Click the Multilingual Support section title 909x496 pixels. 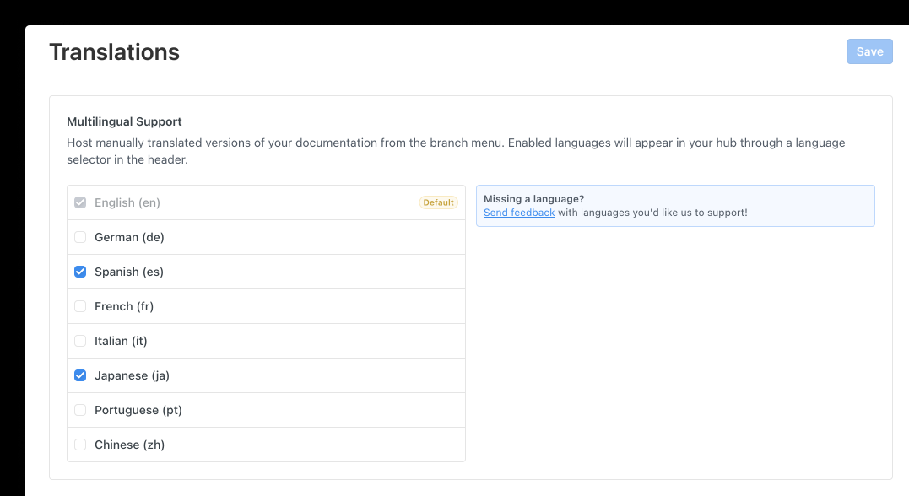124,121
